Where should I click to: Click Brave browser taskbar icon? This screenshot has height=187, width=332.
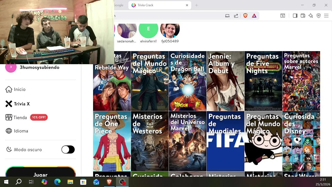click(109, 182)
